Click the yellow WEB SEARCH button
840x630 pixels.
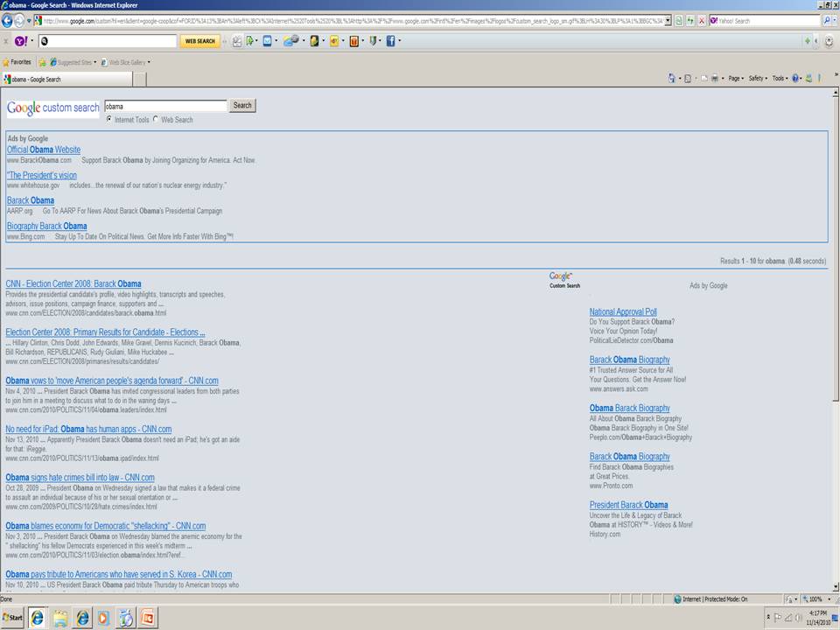click(x=199, y=41)
